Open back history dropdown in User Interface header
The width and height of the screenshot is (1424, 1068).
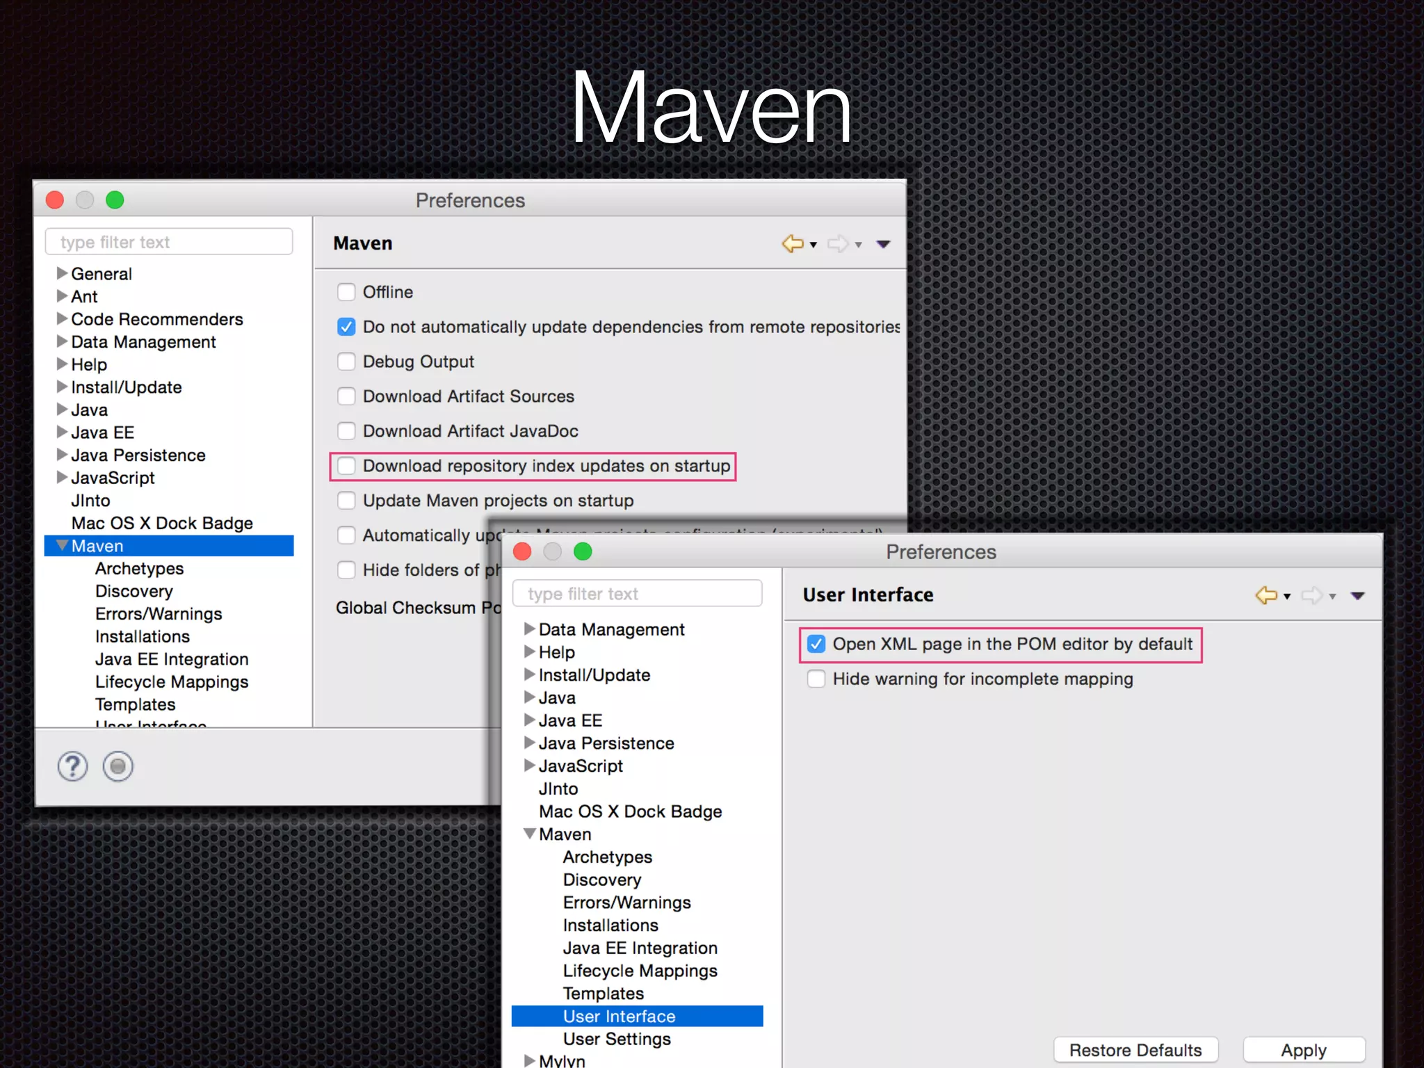click(1287, 597)
